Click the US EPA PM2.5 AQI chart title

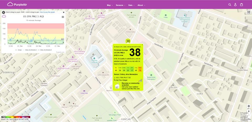33,16
